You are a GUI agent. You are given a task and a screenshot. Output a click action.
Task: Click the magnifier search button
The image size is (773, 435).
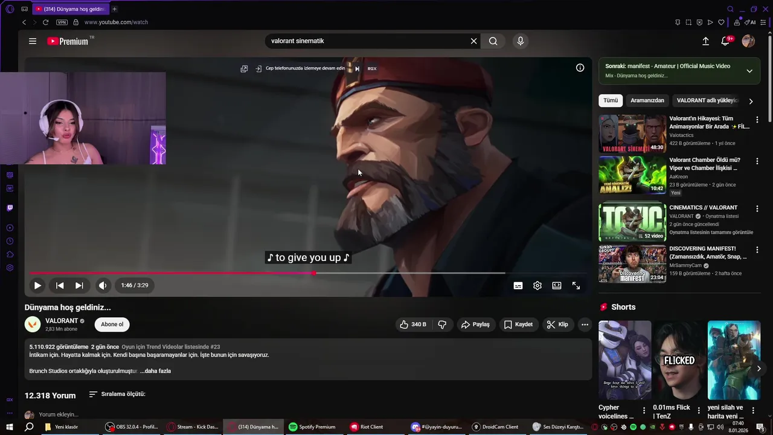pyautogui.click(x=493, y=41)
